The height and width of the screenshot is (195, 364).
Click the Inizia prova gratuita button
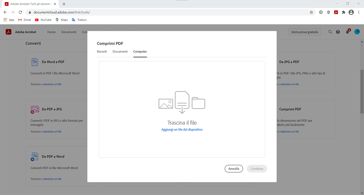(x=305, y=32)
